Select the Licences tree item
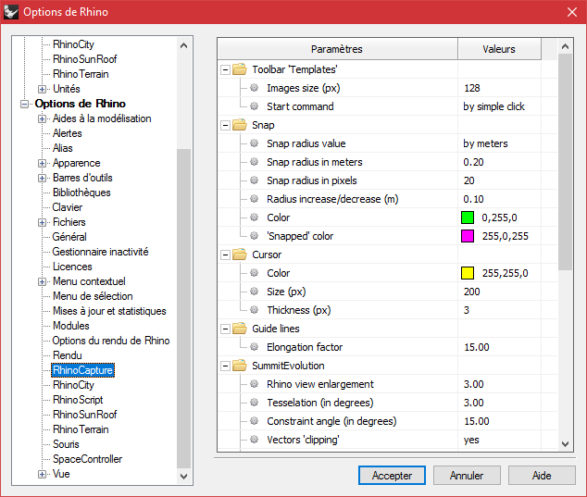The image size is (587, 497). [x=72, y=267]
